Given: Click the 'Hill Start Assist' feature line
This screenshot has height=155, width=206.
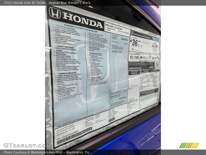Looking at the screenshot, I should click(x=61, y=41).
